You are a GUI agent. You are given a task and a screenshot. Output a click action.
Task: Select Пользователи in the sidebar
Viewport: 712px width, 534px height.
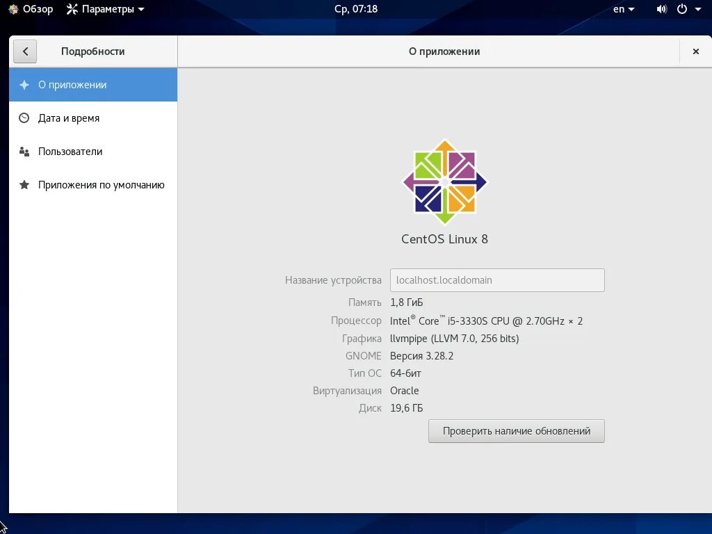(93, 152)
